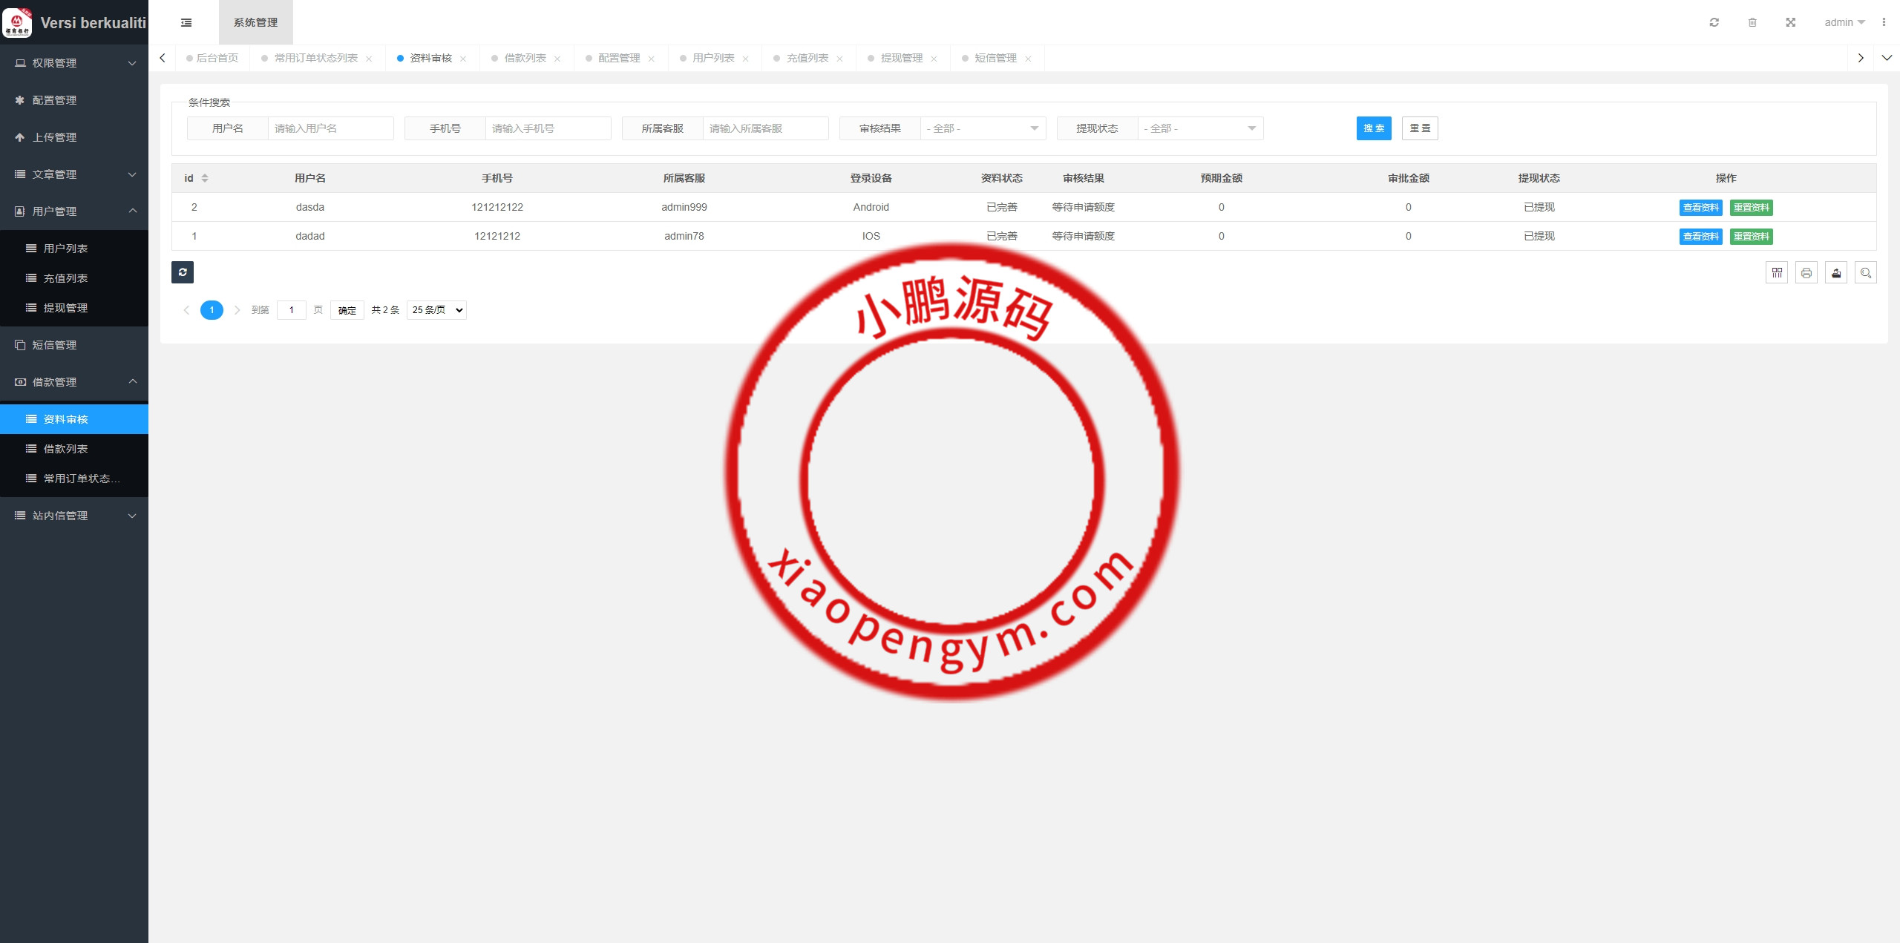Image resolution: width=1900 pixels, height=943 pixels.
Task: Toggle fullscreen mode icon
Action: click(1790, 22)
